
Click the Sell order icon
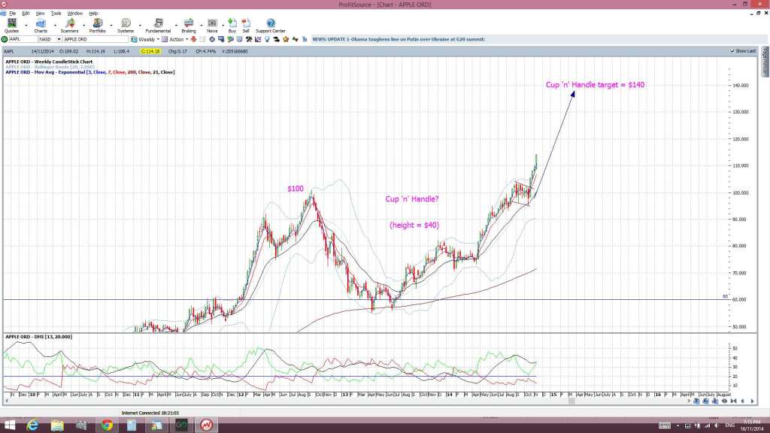(x=246, y=26)
